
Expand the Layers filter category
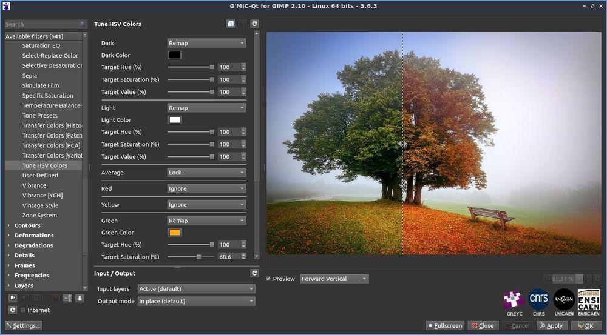pos(9,285)
